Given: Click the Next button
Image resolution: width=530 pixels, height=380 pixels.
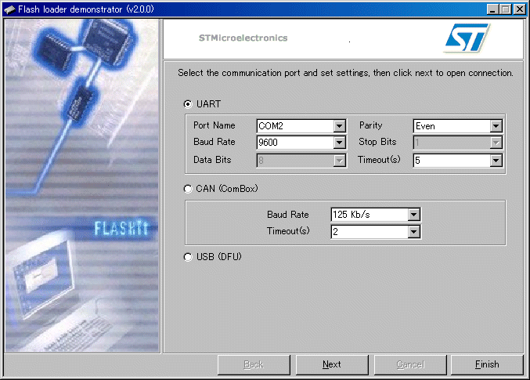Looking at the screenshot, I should coord(332,364).
